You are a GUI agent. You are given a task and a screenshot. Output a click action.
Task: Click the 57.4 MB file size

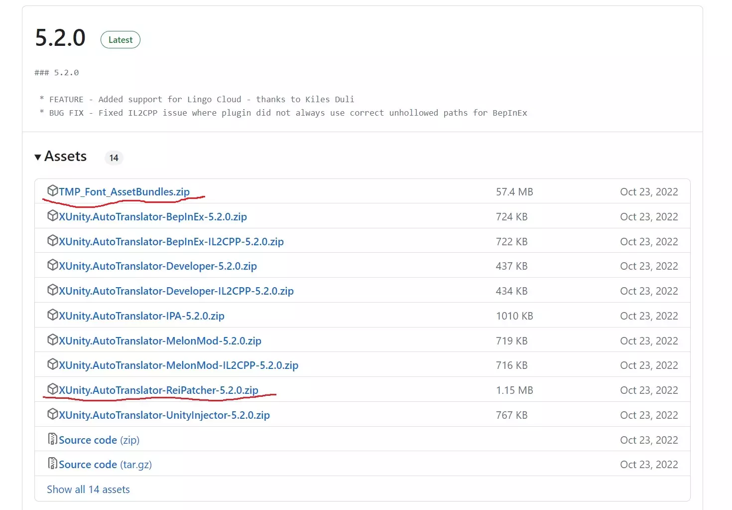point(514,192)
